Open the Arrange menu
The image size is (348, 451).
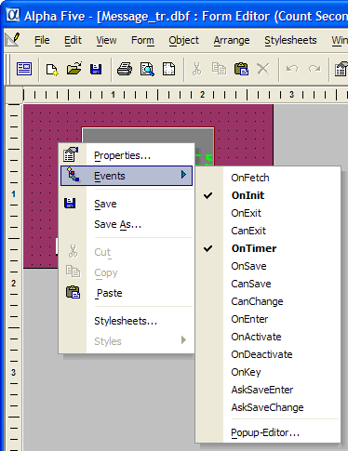pos(232,40)
